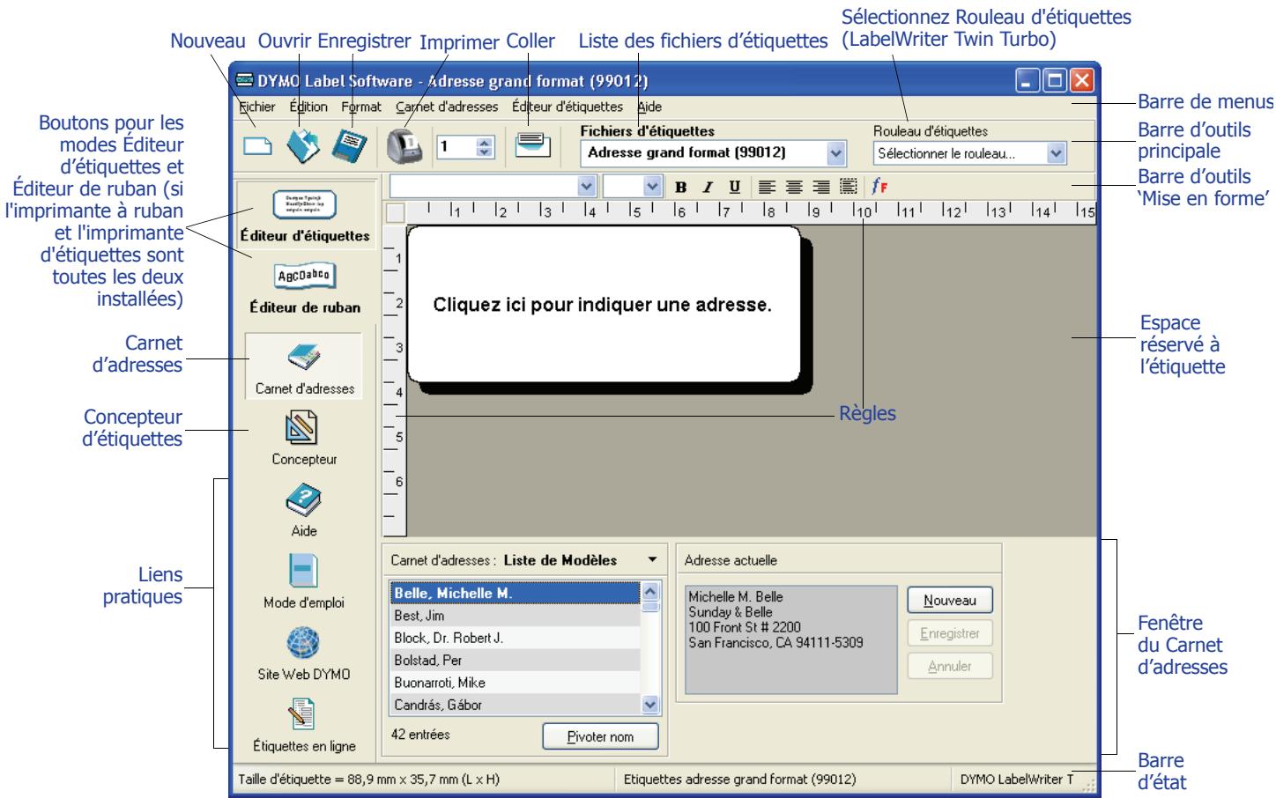Select 'Block, Dr. Robert J.' entry
The width and height of the screenshot is (1276, 798).
coord(515,638)
